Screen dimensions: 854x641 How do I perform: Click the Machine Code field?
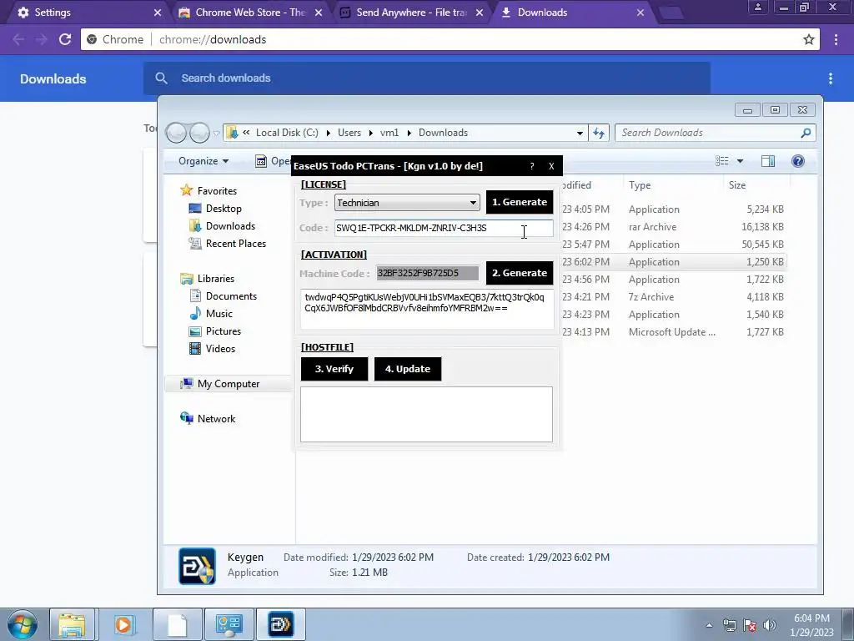coord(428,273)
